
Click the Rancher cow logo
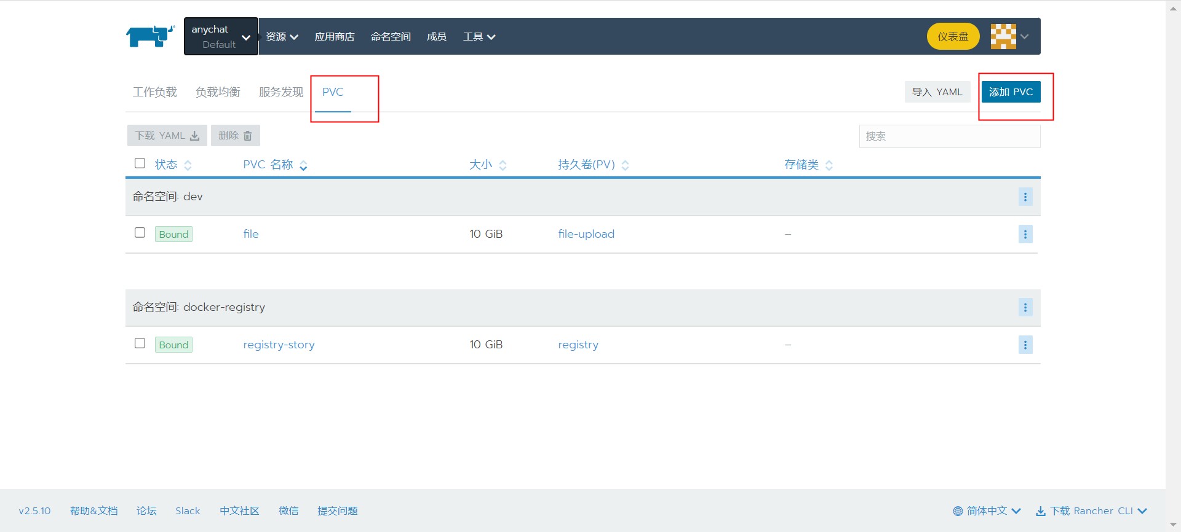click(151, 36)
